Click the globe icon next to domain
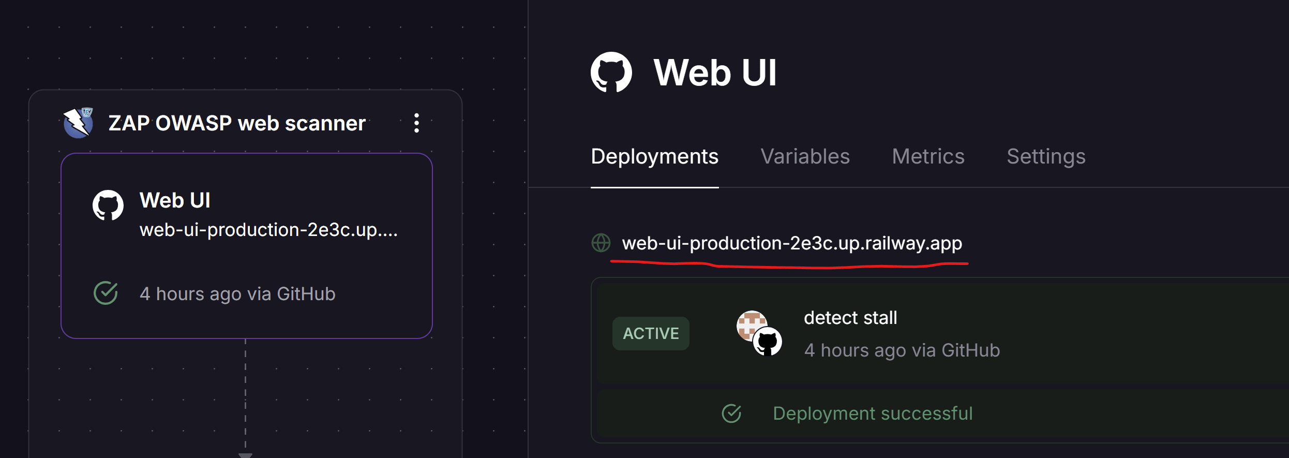This screenshot has width=1289, height=458. coord(601,243)
